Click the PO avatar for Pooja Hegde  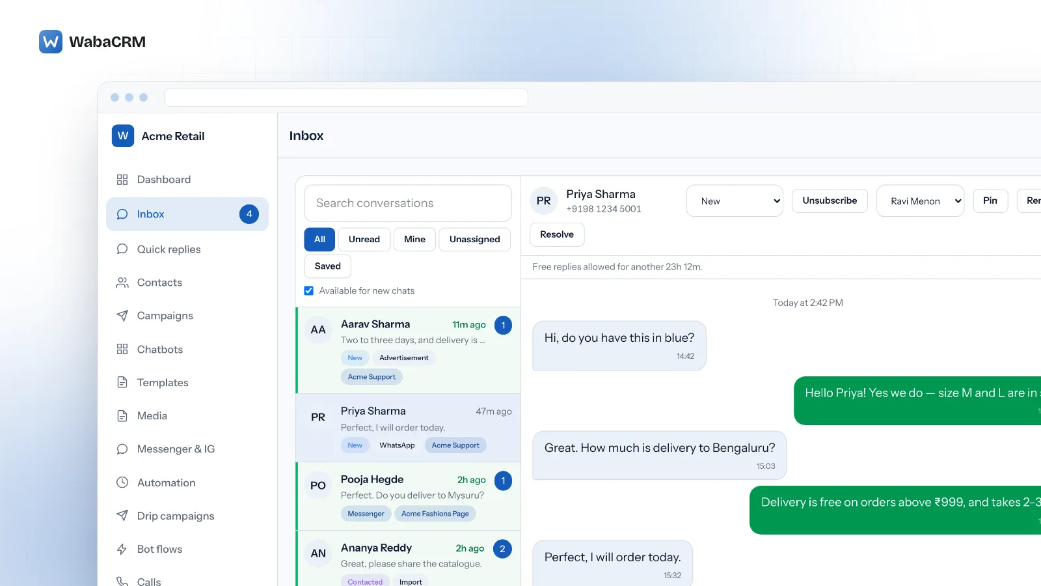point(318,486)
